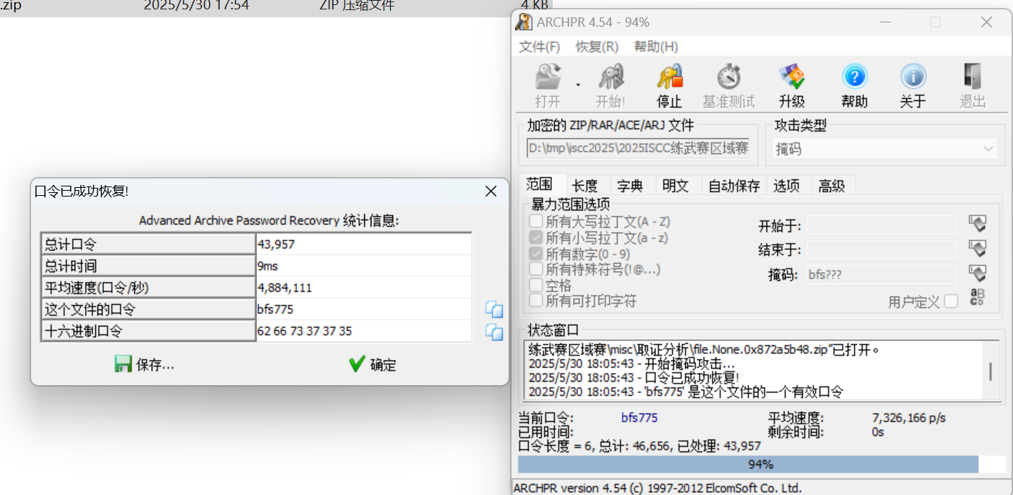Toggle 所有可打印字符 checkbox

[x=535, y=300]
